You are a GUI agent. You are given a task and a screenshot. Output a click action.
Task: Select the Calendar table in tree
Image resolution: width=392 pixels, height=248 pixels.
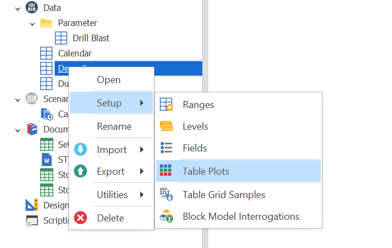point(74,53)
